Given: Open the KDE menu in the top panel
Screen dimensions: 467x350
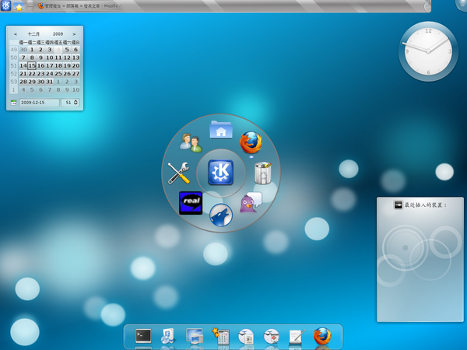Looking at the screenshot, I should [5, 5].
